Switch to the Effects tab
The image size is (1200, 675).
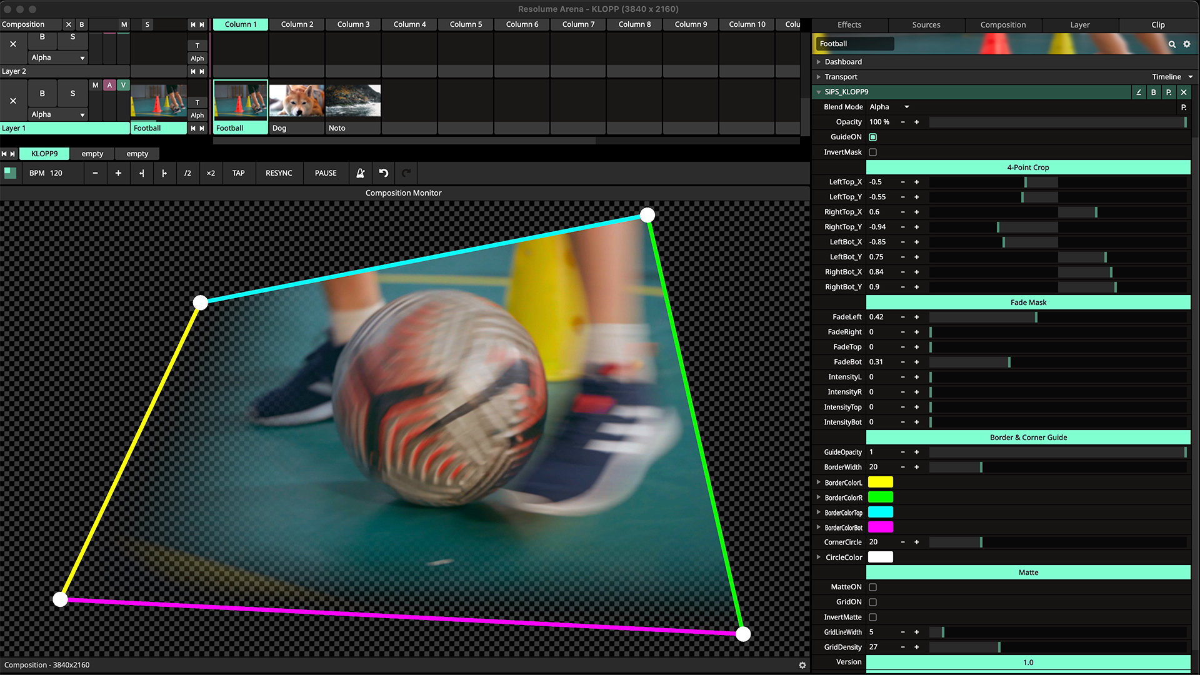coord(849,25)
